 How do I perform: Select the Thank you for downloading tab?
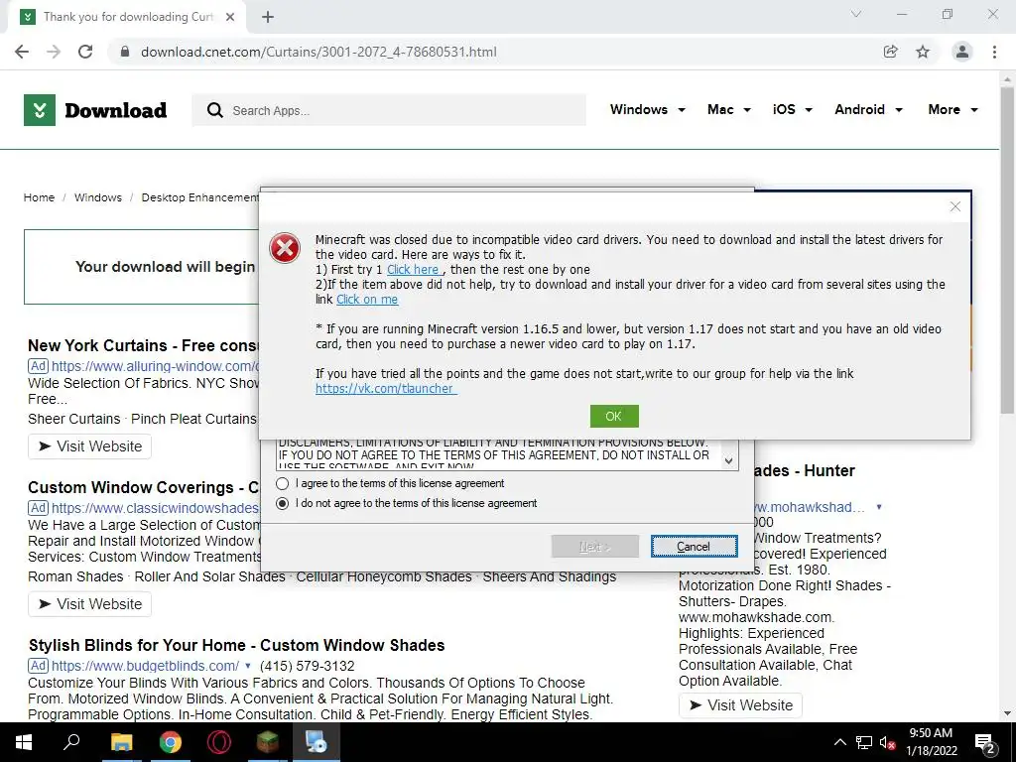tap(127, 17)
